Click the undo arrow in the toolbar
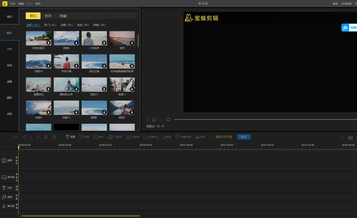This screenshot has width=357, height=218. [x=16, y=137]
